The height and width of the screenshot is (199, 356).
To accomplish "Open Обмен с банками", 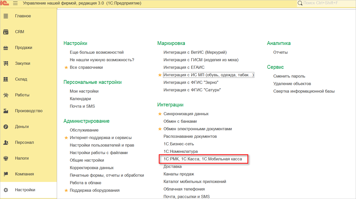I will click(x=180, y=121).
